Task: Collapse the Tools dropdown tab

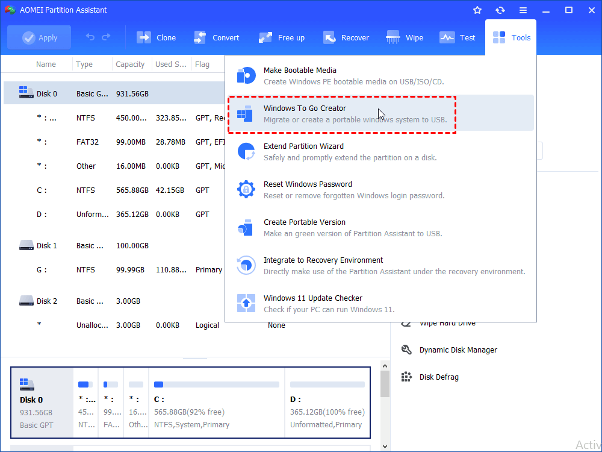Action: [511, 37]
